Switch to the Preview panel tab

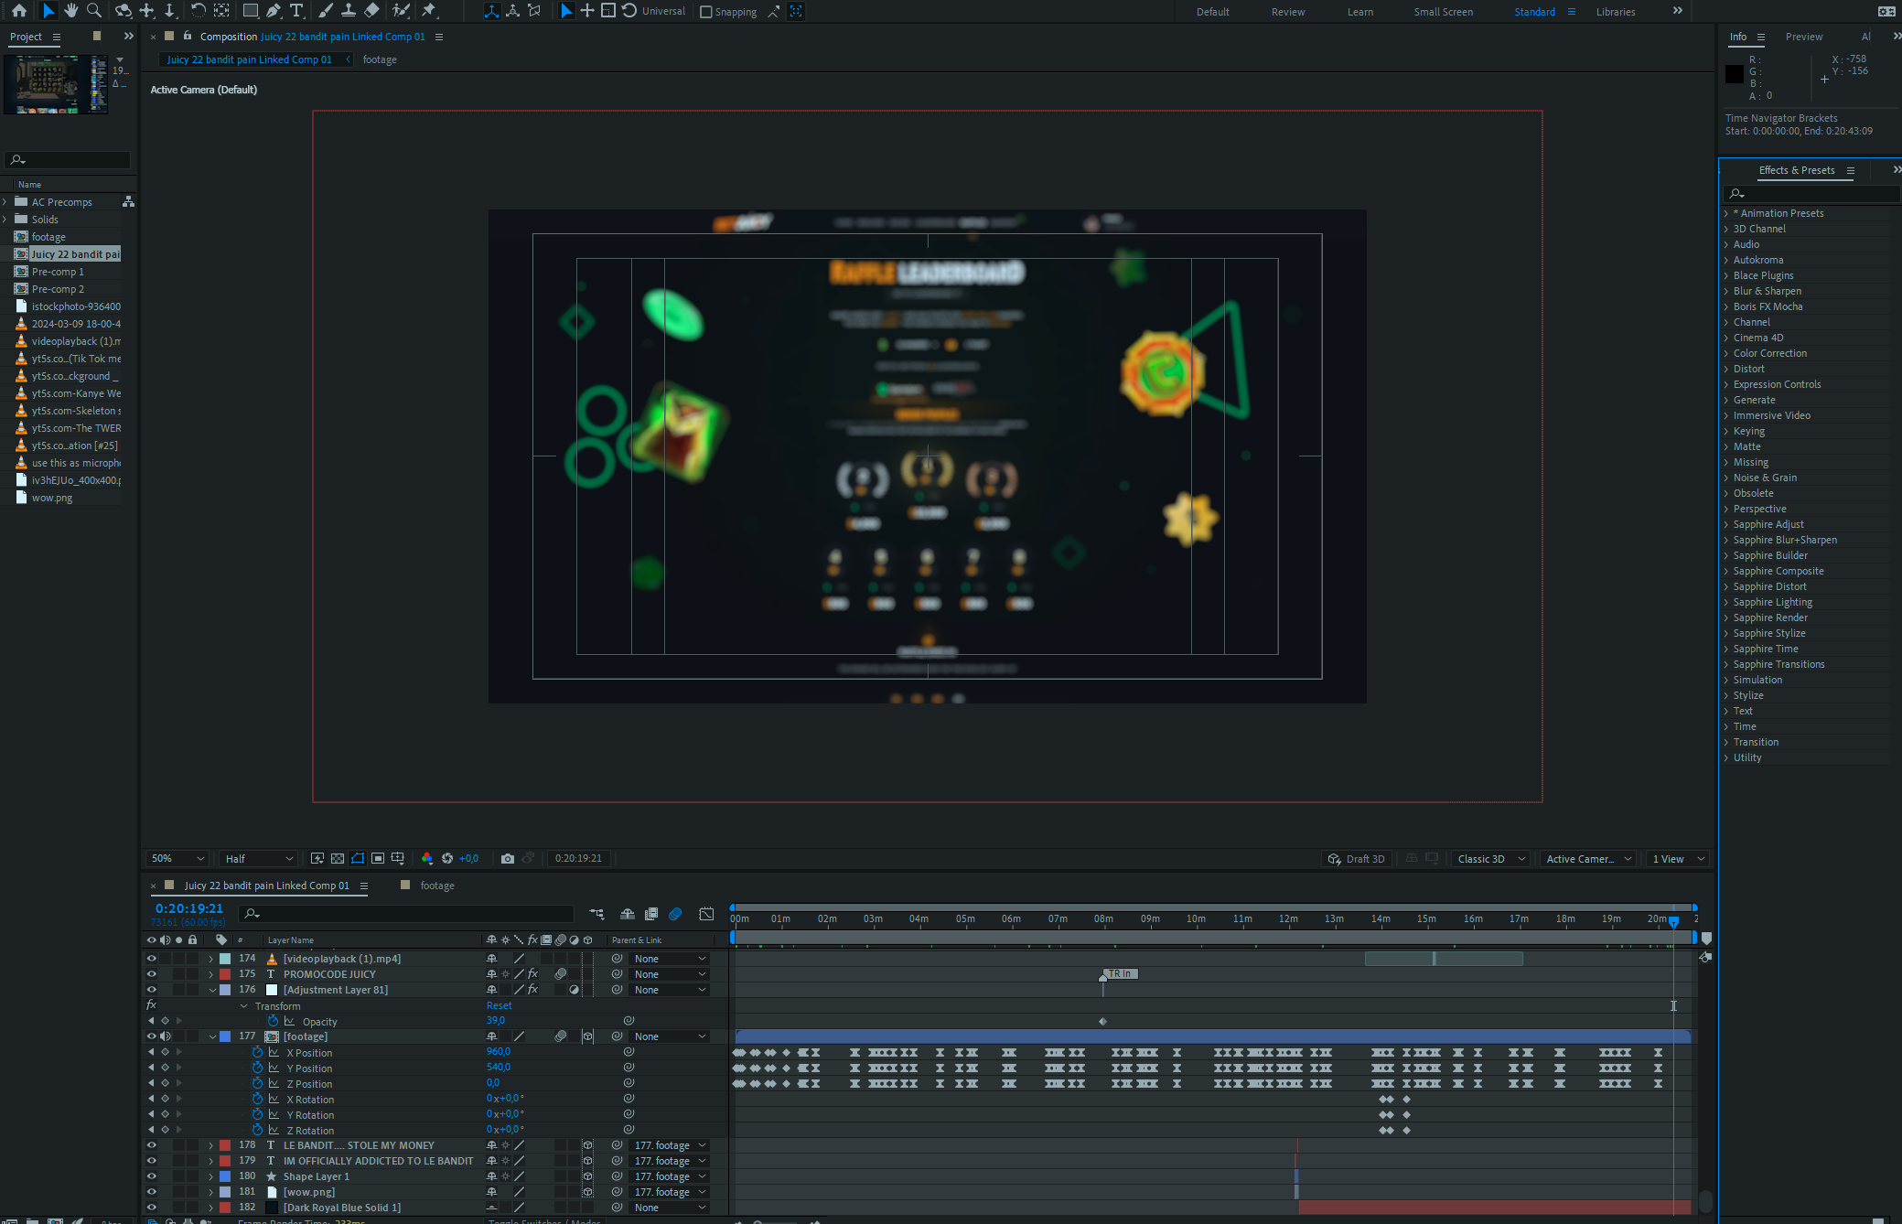click(1803, 37)
